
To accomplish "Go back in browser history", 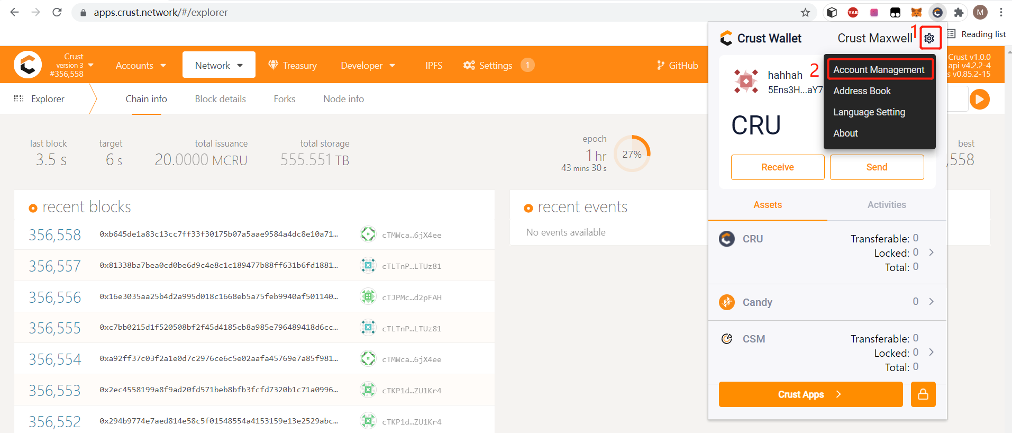I will click(14, 12).
